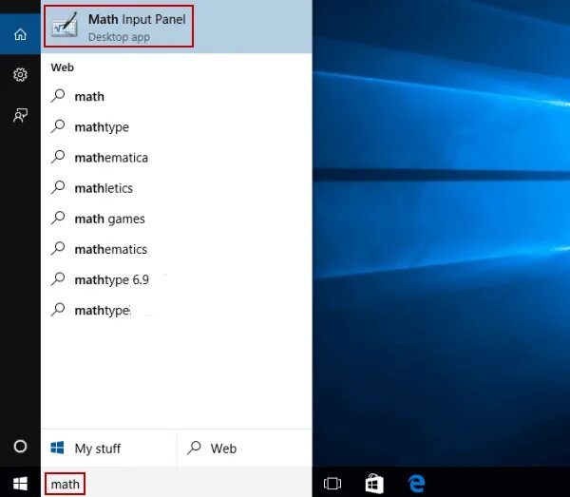Select the 'mathletics' web suggestion
Viewport: 570px width, 497px height.
click(177, 188)
